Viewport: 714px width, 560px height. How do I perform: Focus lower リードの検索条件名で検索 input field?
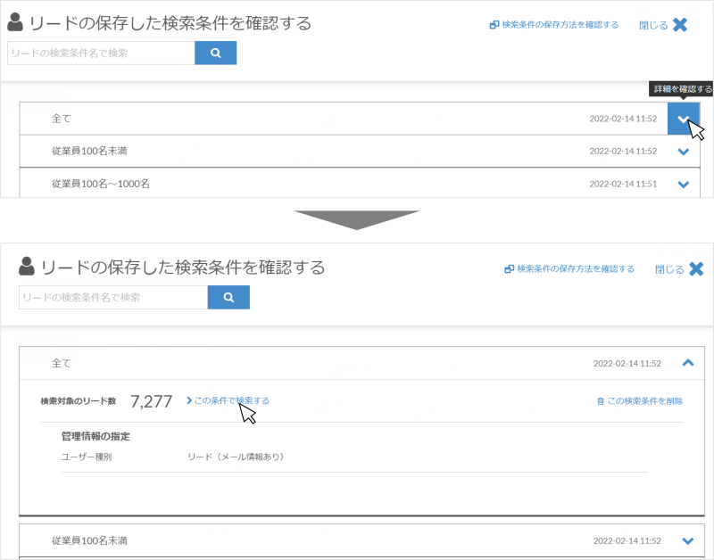coord(113,297)
